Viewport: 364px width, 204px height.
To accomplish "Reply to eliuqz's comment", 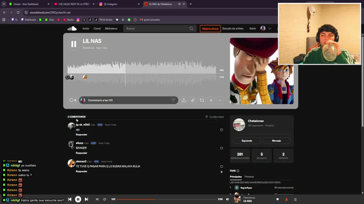I will point(82,153).
